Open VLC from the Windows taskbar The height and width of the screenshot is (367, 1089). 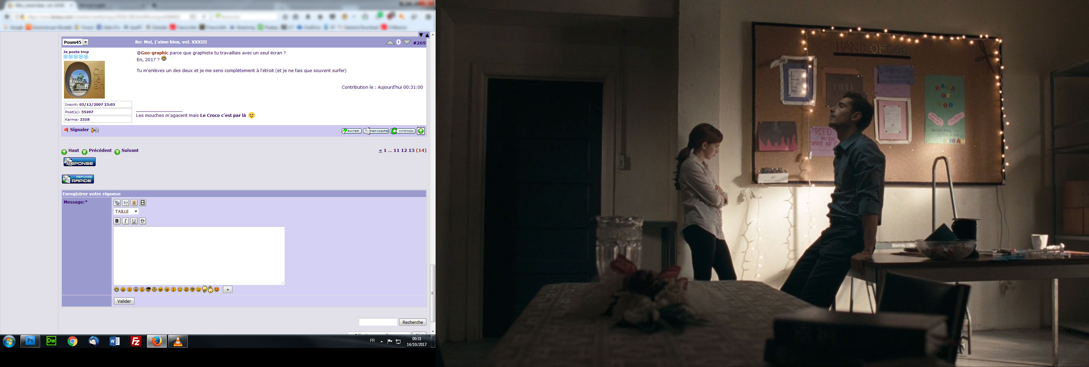click(178, 341)
